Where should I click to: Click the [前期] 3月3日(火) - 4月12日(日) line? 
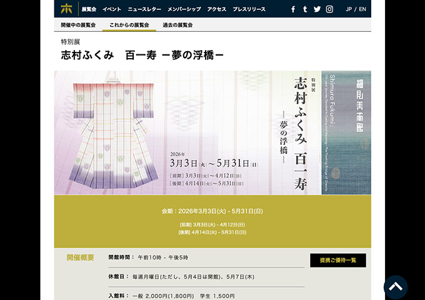click(x=212, y=224)
